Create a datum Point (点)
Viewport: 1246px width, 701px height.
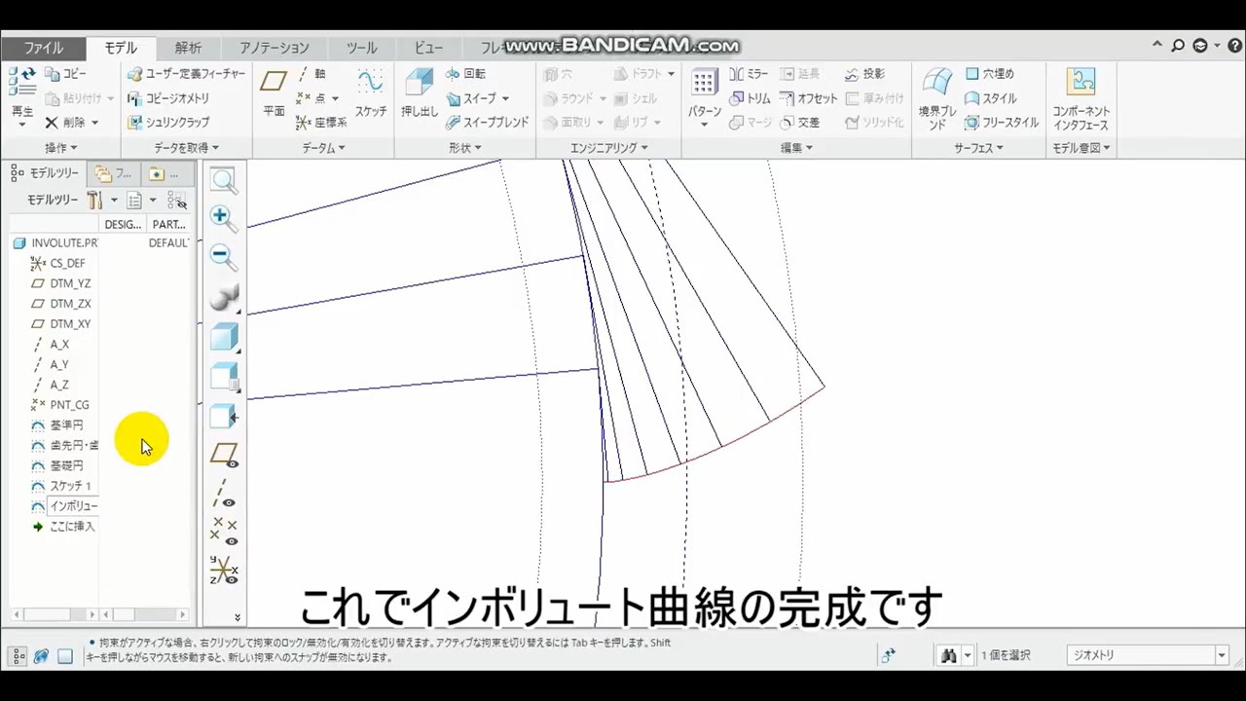pyautogui.click(x=311, y=98)
